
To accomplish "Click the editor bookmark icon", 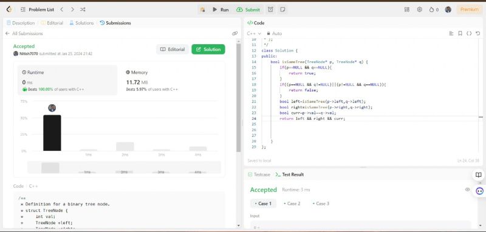I will pyautogui.click(x=460, y=33).
